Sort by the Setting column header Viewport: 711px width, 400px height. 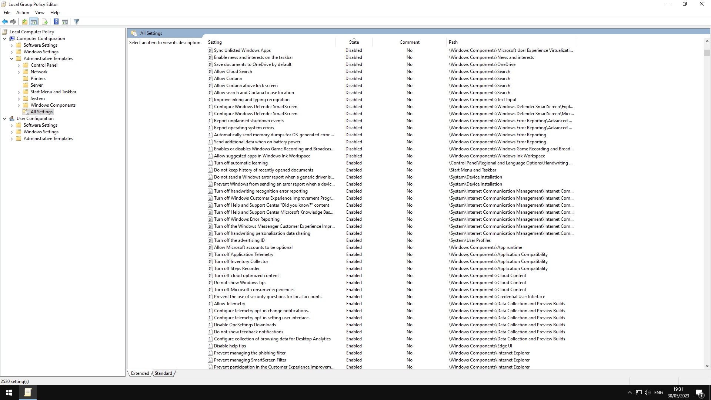[x=271, y=42]
